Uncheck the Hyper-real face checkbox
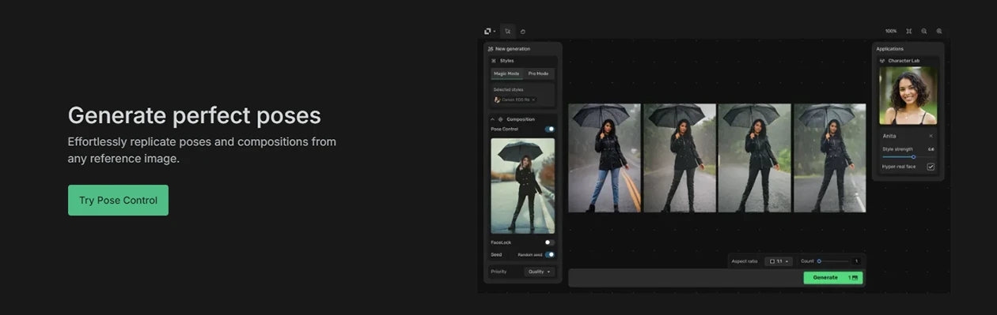 coord(931,167)
